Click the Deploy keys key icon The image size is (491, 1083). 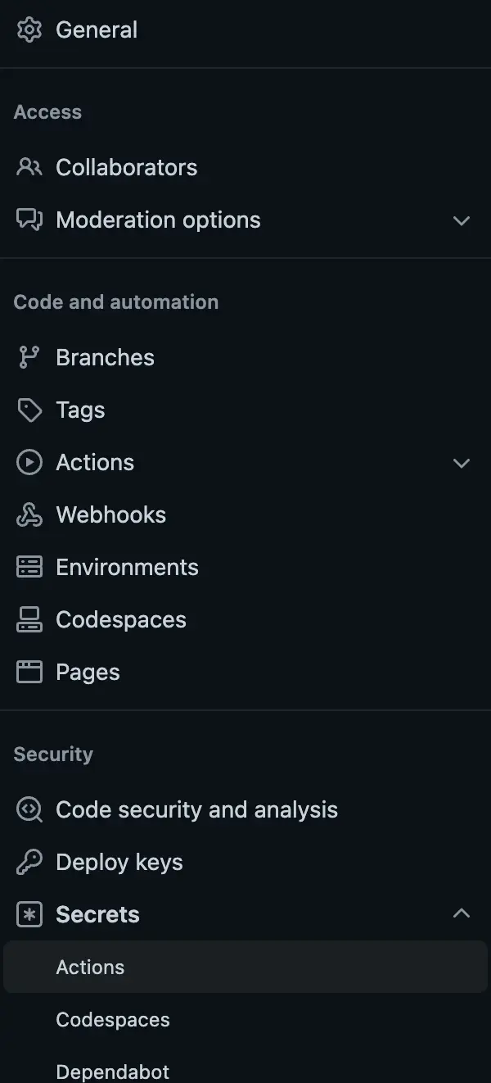point(29,863)
